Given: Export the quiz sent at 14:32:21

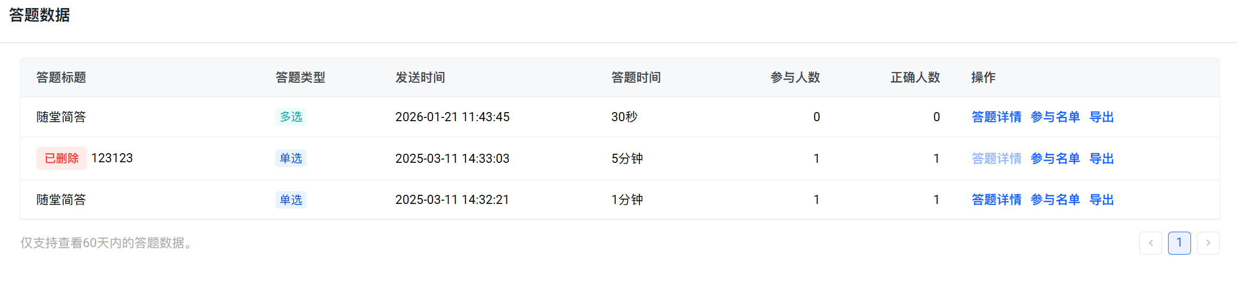Looking at the screenshot, I should click(x=1102, y=200).
